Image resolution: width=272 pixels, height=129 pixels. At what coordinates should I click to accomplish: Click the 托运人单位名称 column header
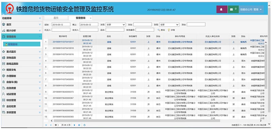[x=213, y=36]
